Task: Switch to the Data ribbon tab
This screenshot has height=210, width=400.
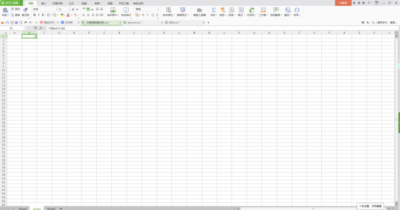Action: click(x=84, y=3)
